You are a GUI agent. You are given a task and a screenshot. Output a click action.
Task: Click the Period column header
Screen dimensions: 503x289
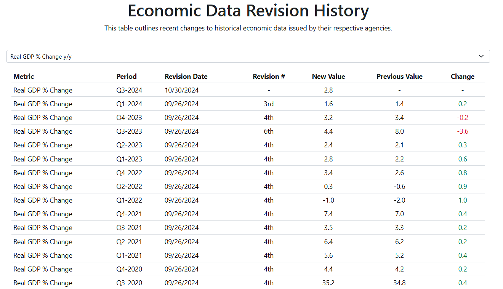127,76
